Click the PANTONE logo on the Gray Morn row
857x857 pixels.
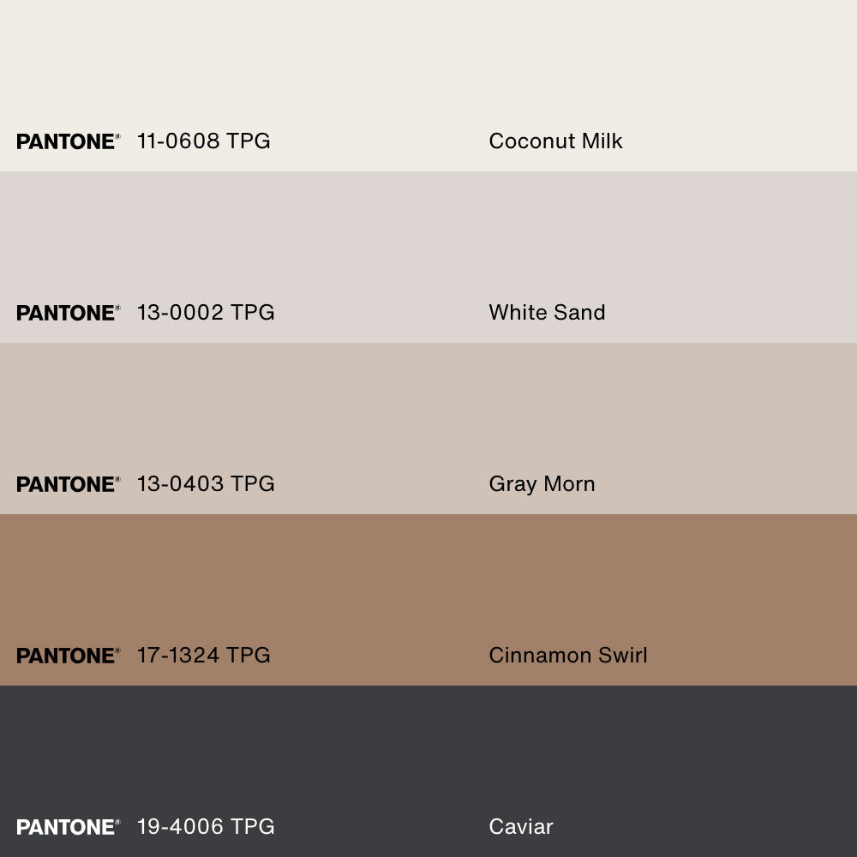68,484
